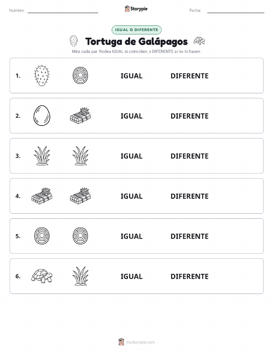
Task: Click the tortoise shell picture in row 1
Action: click(x=80, y=75)
